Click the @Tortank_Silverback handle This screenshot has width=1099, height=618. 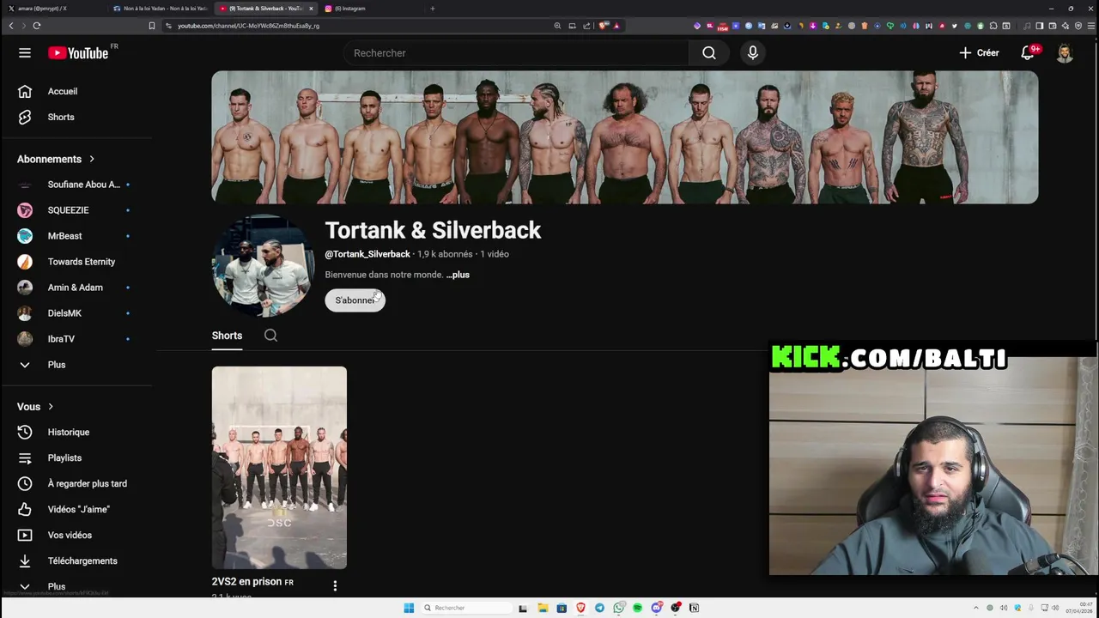[x=367, y=254]
